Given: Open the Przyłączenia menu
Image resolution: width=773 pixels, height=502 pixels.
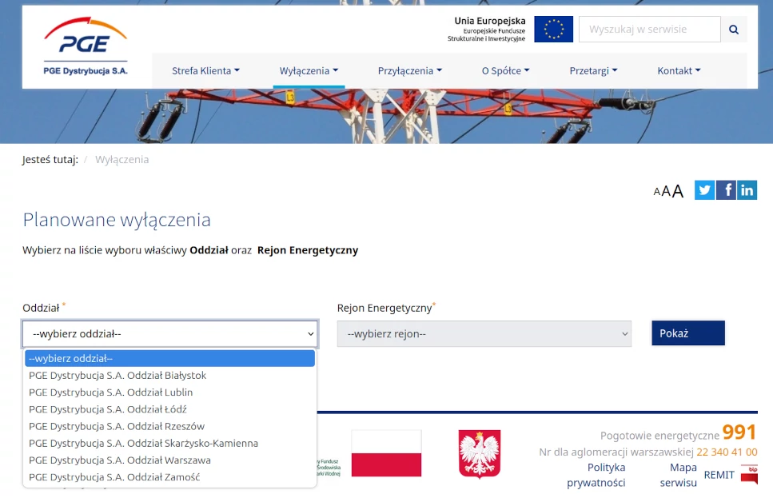Looking at the screenshot, I should tap(409, 70).
